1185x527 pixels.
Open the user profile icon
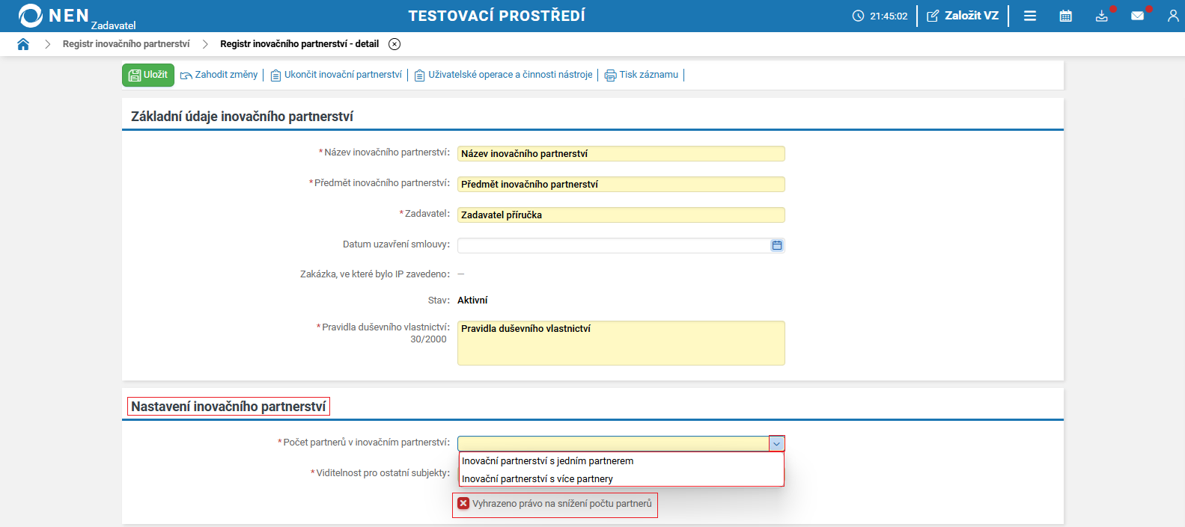(x=1172, y=16)
